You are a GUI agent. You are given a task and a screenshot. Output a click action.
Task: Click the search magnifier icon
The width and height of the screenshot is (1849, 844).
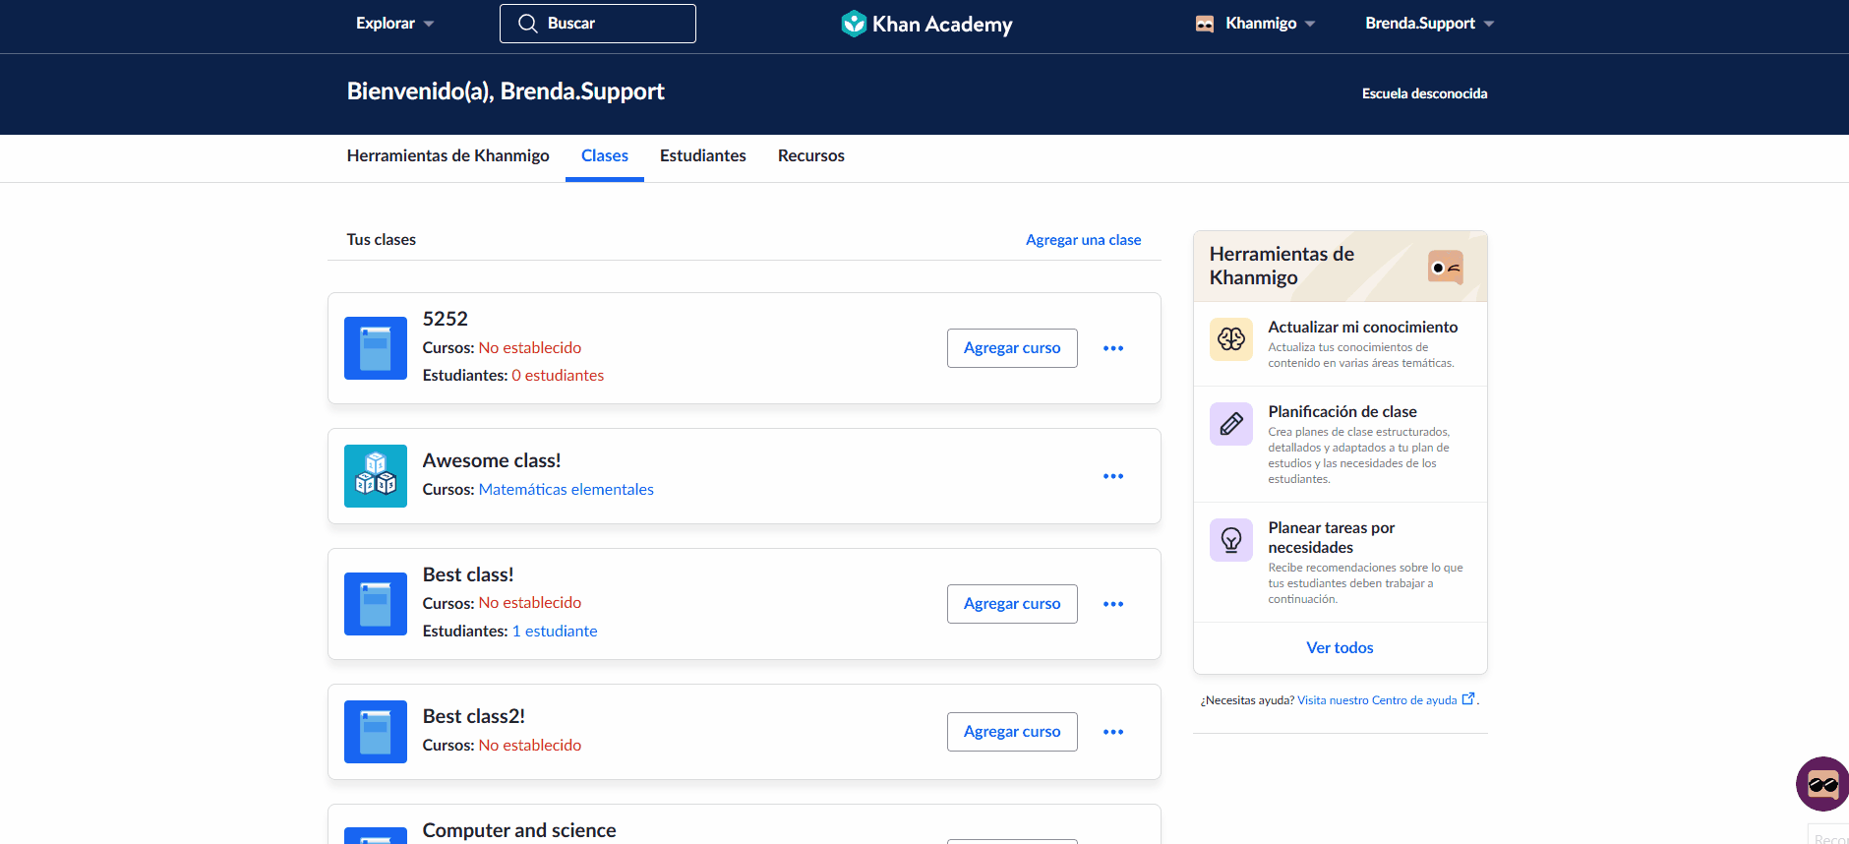click(528, 24)
